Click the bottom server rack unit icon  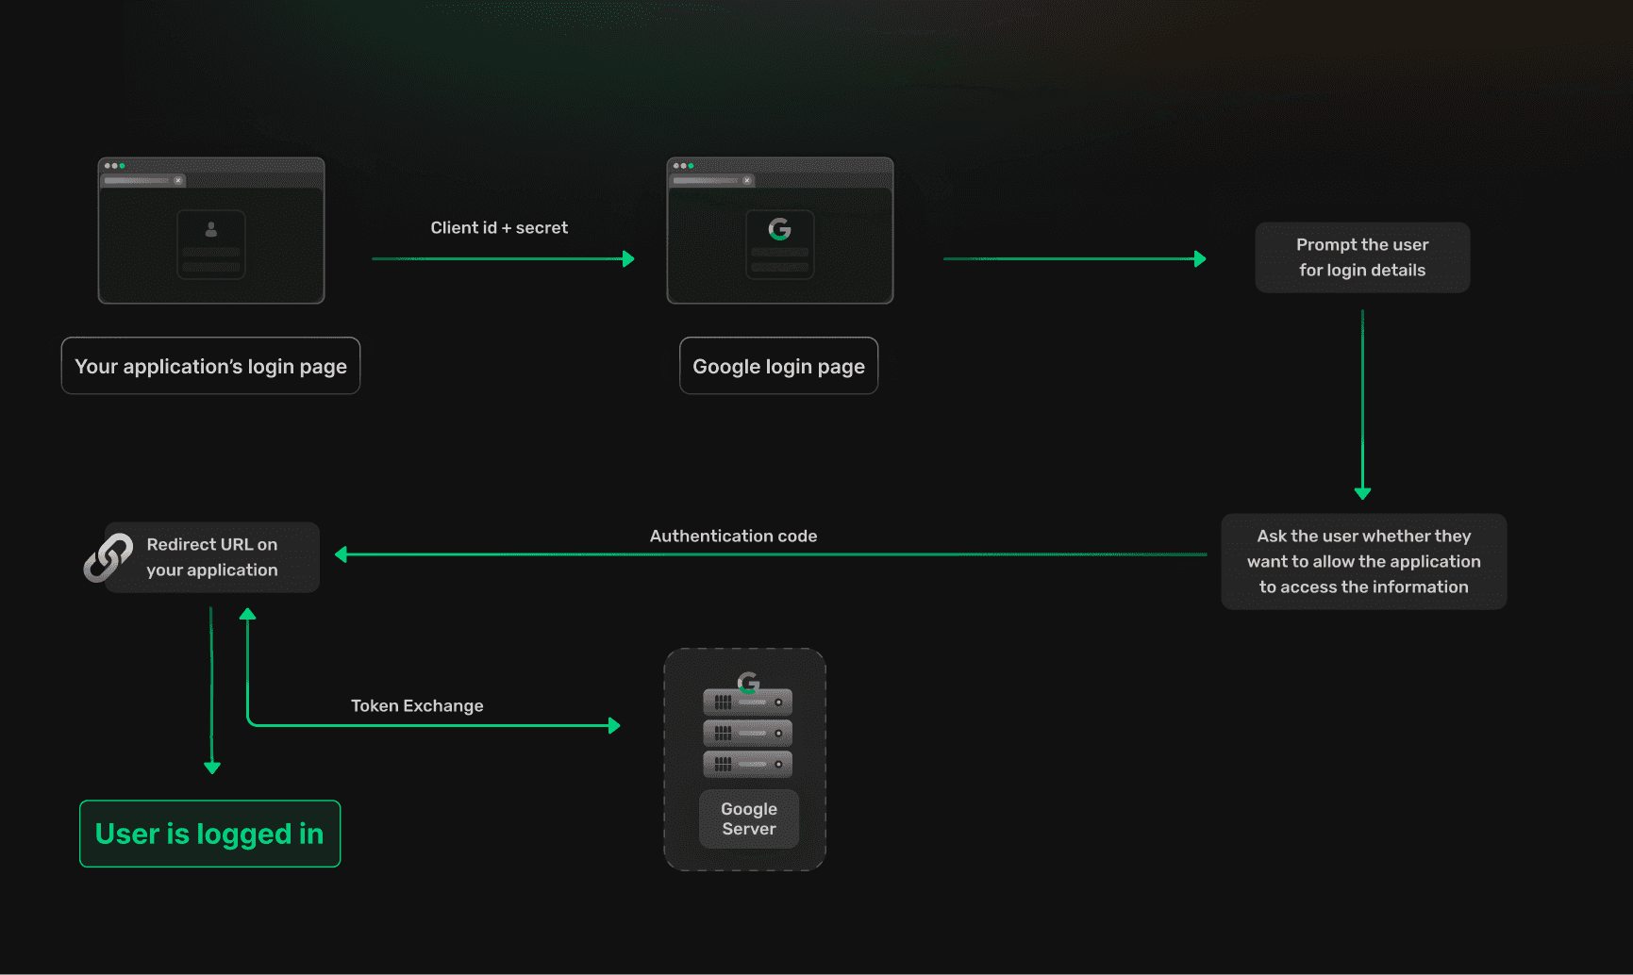click(747, 764)
